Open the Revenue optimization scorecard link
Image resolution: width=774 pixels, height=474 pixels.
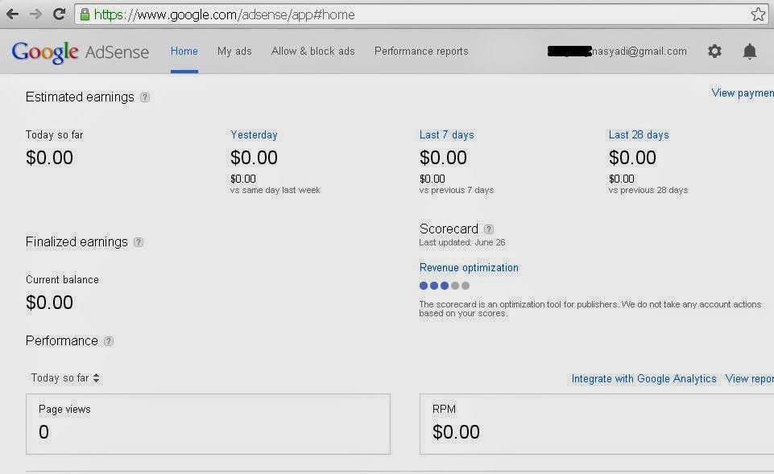click(469, 266)
